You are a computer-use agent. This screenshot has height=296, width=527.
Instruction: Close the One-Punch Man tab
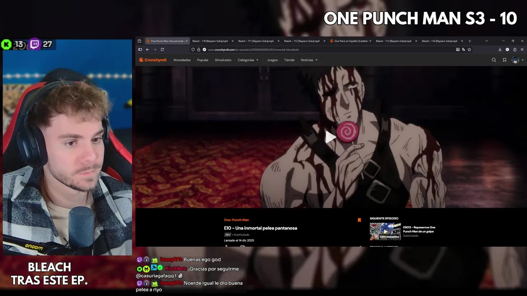[x=187, y=41]
